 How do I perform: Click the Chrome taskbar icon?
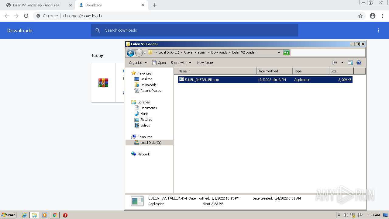(x=55, y=215)
